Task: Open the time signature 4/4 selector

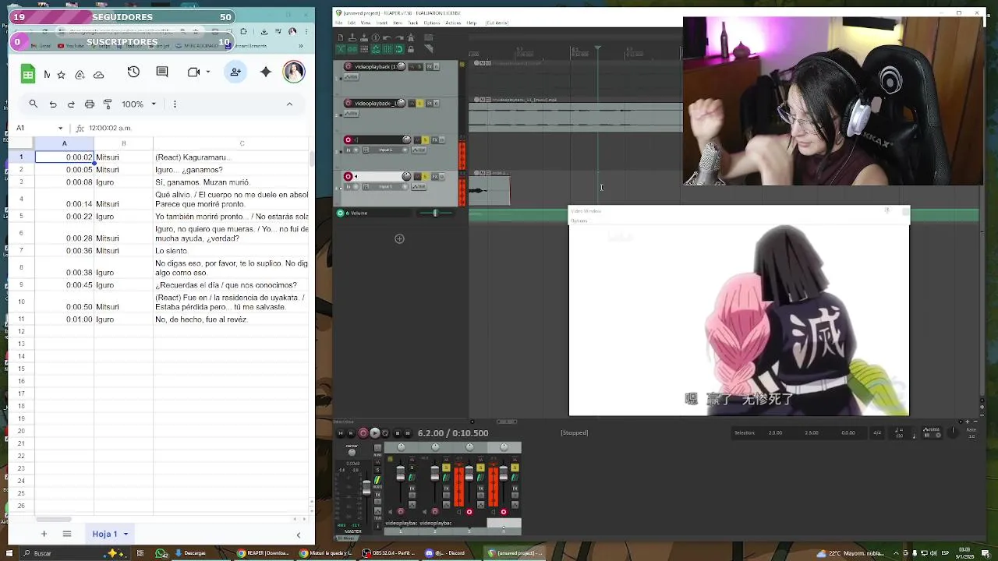Action: click(877, 432)
